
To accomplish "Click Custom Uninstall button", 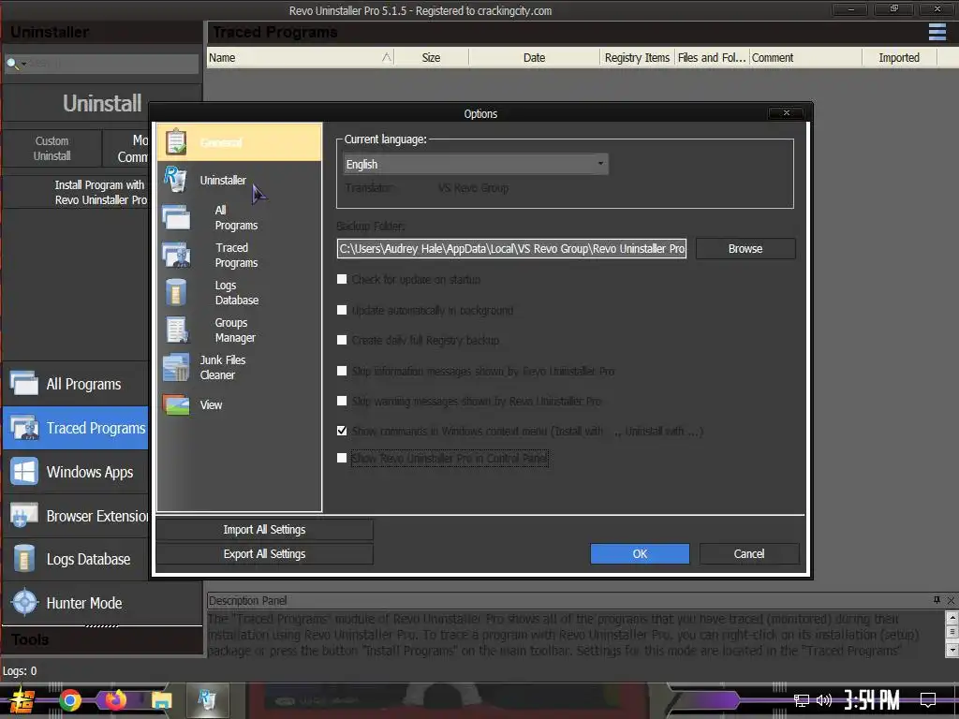I will [x=52, y=149].
